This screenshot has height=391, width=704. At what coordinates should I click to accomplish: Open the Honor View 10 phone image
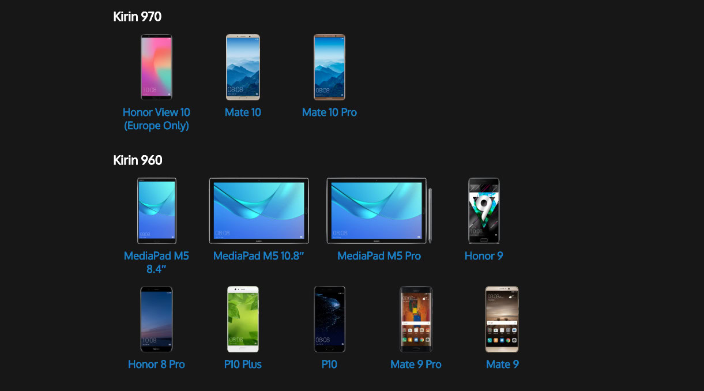tap(156, 67)
